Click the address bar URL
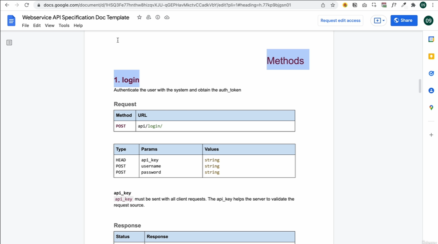This screenshot has width=438, height=244. (x=167, y=5)
